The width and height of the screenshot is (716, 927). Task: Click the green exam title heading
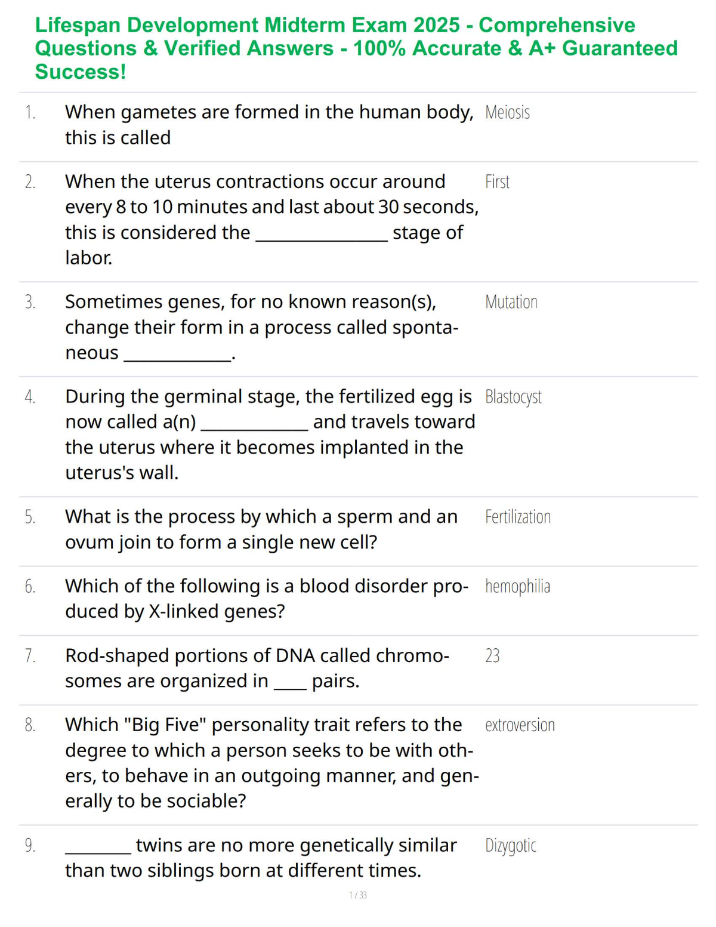356,48
